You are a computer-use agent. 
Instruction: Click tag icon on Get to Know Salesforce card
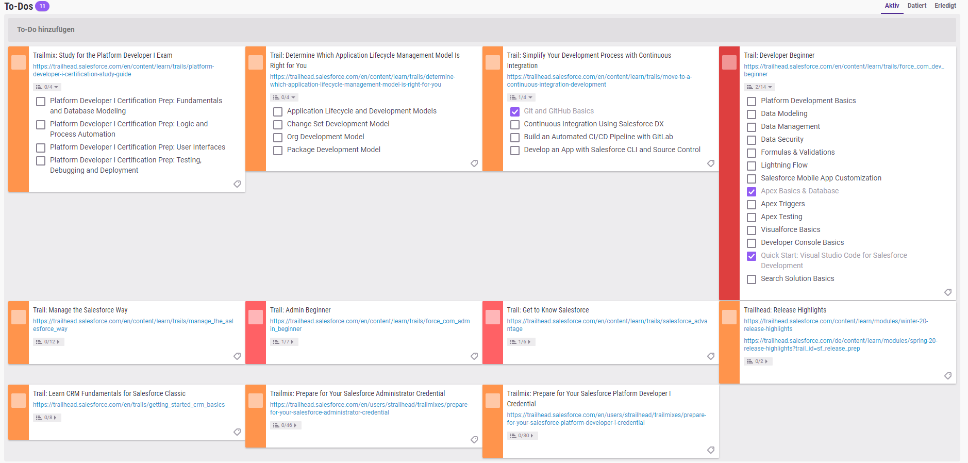[711, 356]
